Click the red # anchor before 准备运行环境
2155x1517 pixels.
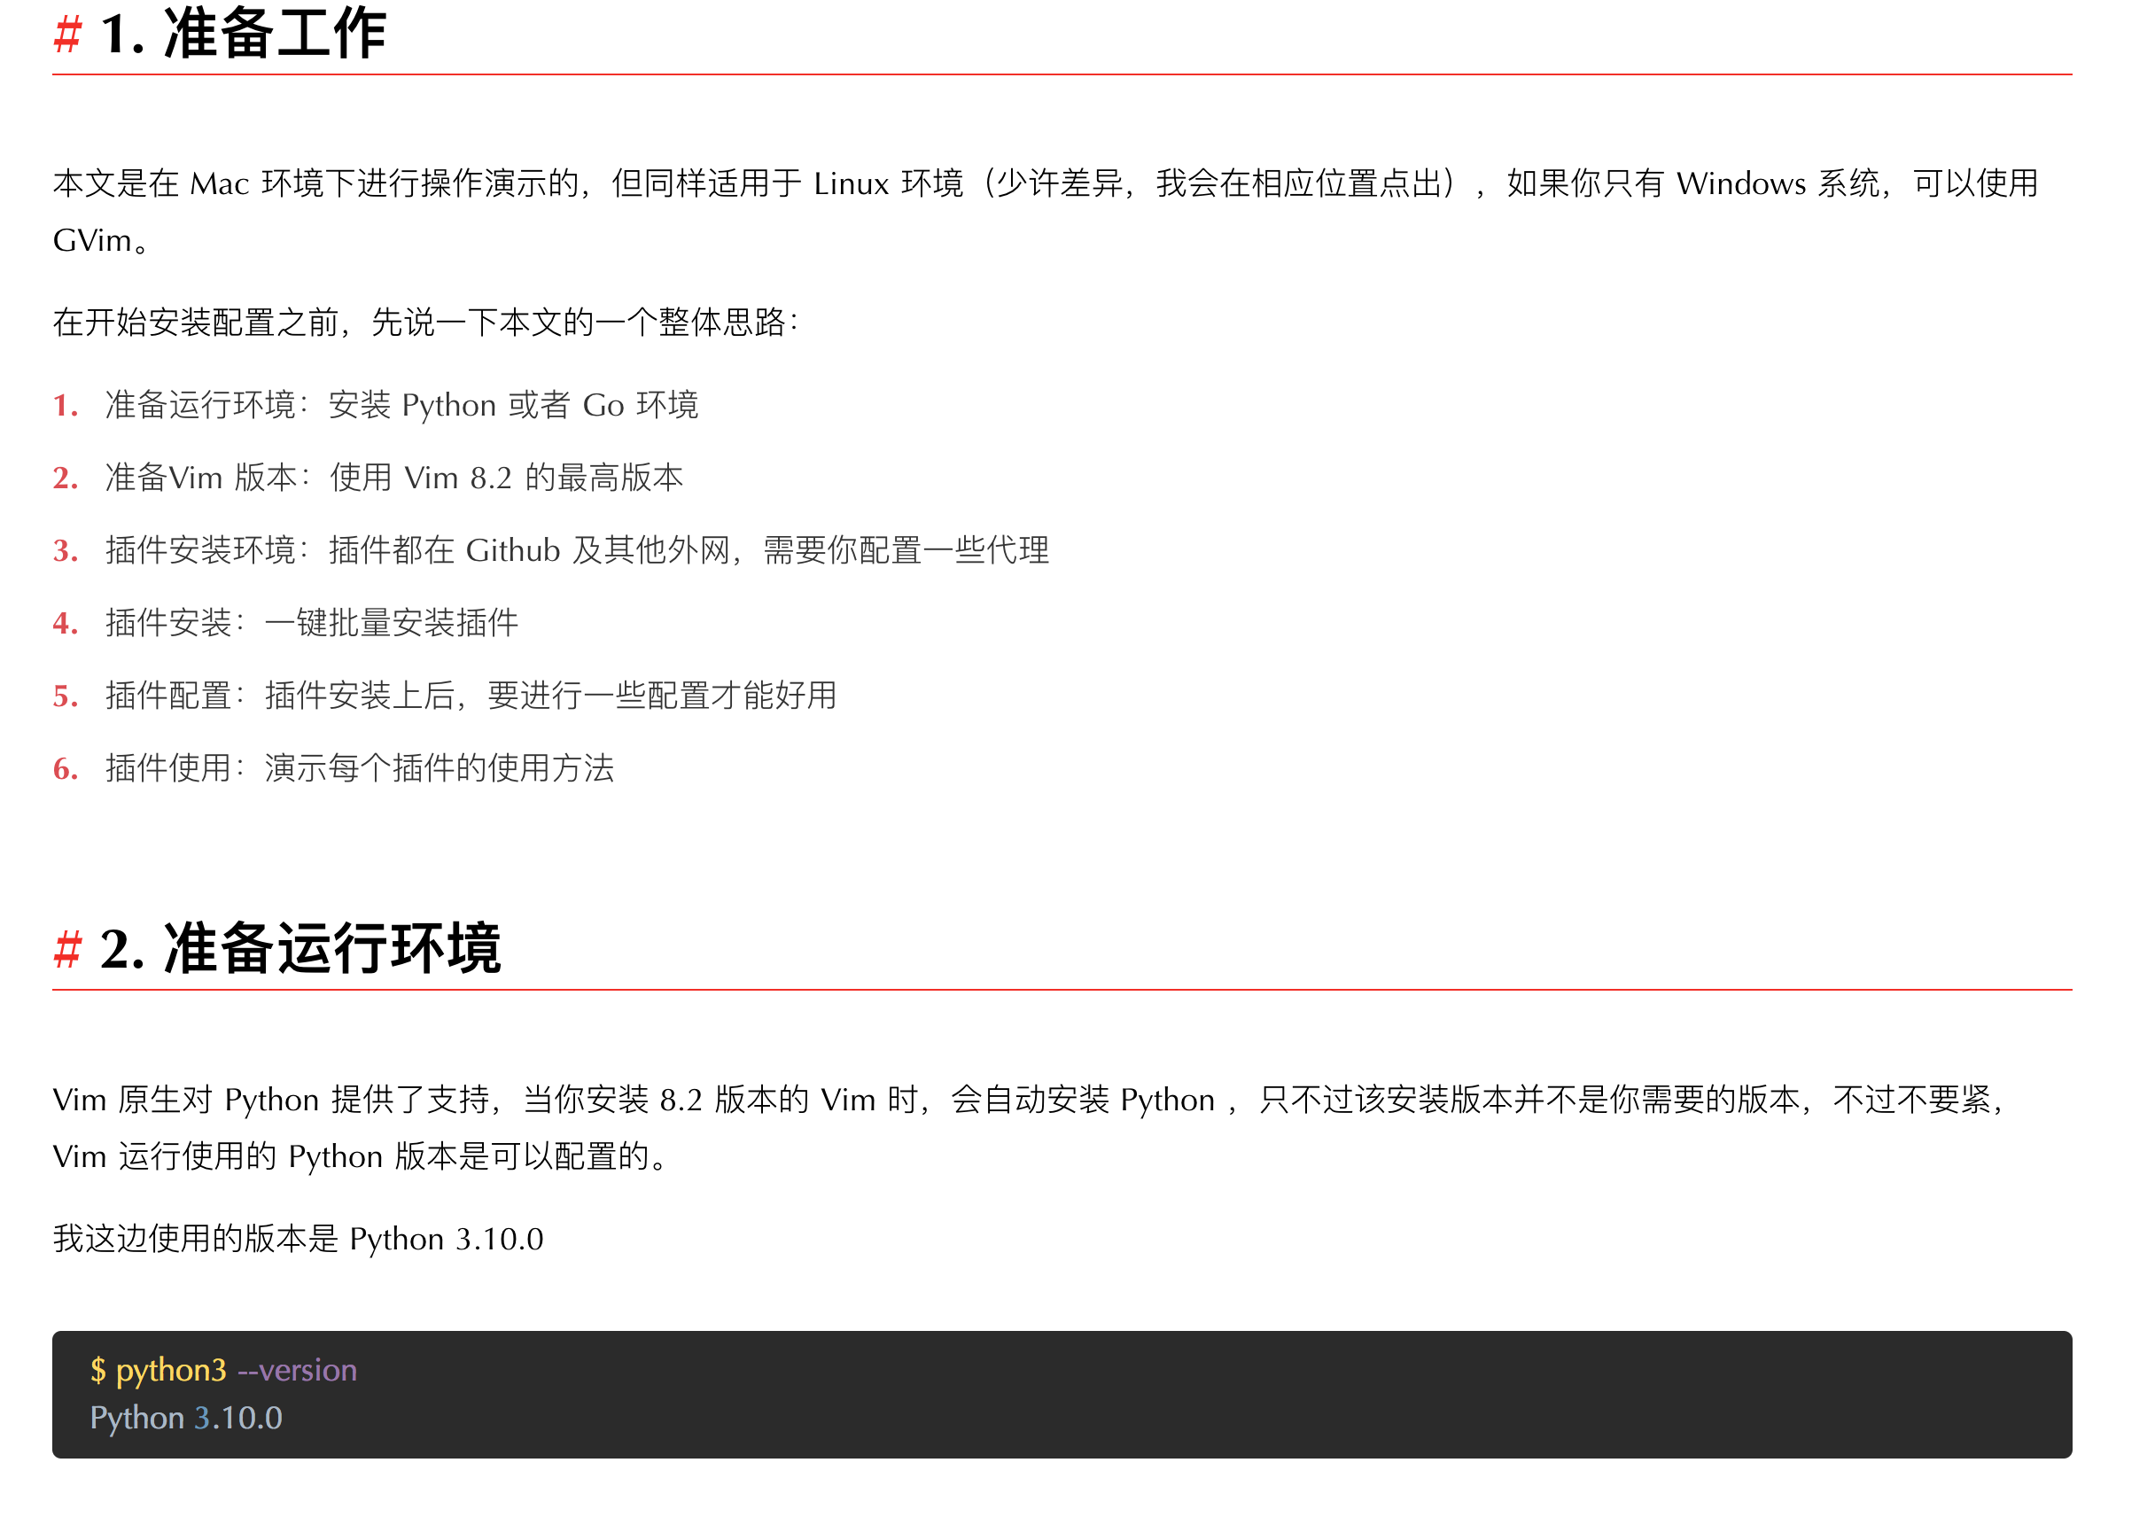pyautogui.click(x=67, y=949)
